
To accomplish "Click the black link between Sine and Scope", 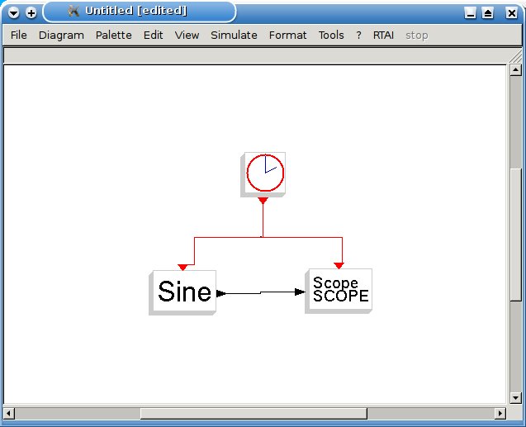I will tap(260, 292).
